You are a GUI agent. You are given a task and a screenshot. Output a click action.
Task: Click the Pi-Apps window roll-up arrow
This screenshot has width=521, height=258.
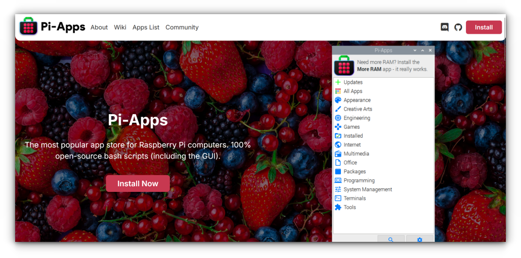[422, 50]
